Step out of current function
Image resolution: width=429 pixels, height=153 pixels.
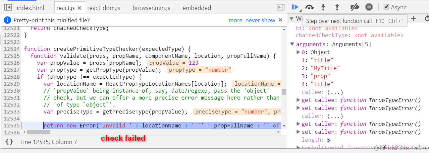click(337, 7)
